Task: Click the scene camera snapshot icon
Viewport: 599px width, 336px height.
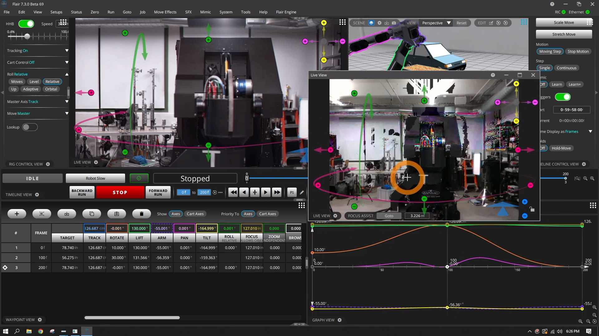Action: pyautogui.click(x=394, y=23)
